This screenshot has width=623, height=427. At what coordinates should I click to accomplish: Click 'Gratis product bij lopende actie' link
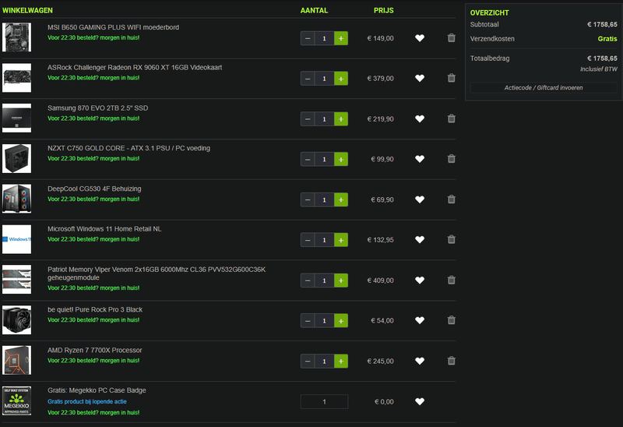[87, 401]
